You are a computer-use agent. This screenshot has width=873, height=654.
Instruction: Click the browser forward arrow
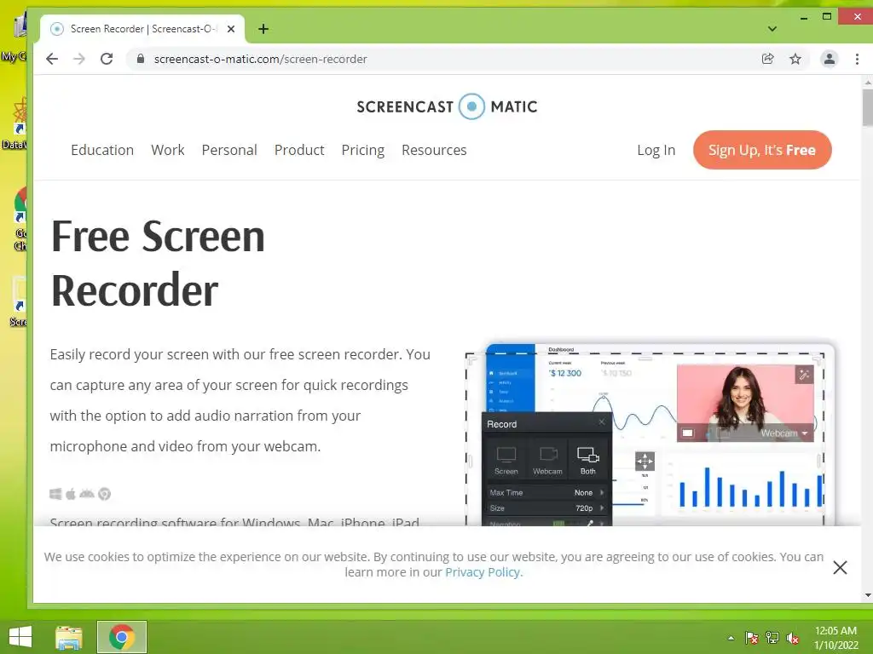[x=79, y=59]
